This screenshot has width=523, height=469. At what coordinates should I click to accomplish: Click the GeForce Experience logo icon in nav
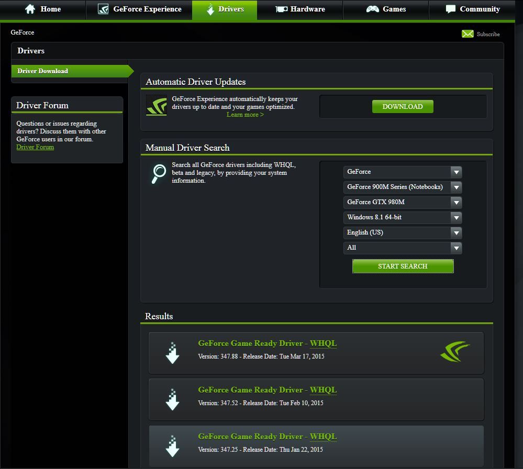click(x=103, y=9)
